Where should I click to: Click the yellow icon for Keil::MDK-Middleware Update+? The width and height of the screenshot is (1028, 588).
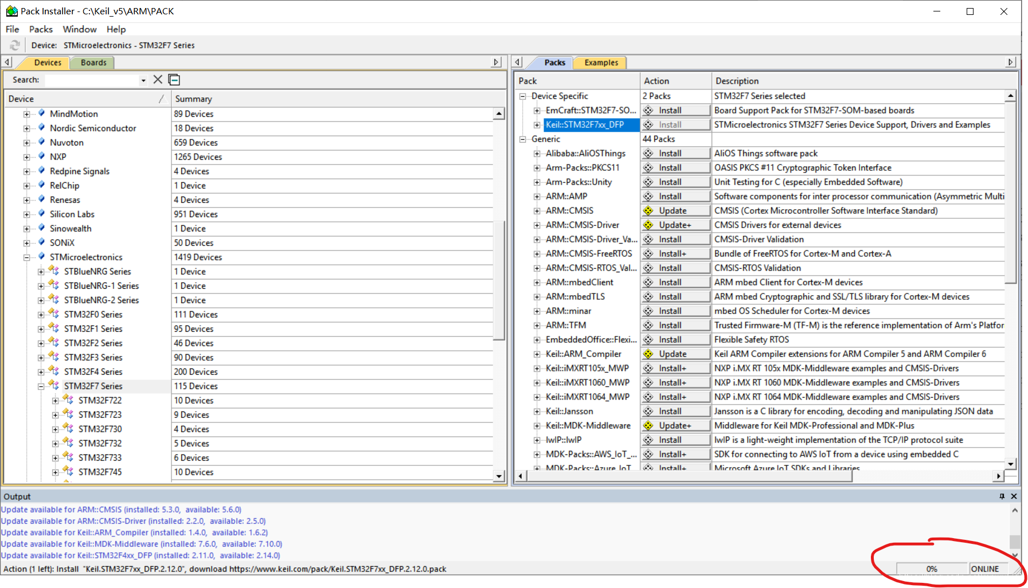point(648,426)
